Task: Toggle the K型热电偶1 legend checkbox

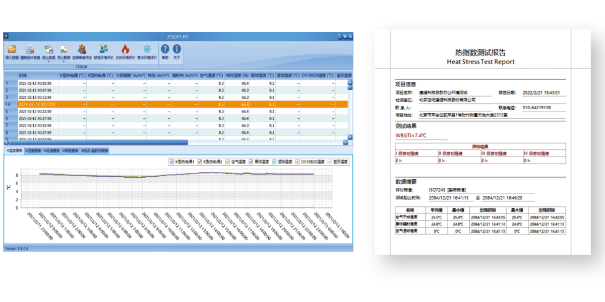Action: click(x=171, y=162)
